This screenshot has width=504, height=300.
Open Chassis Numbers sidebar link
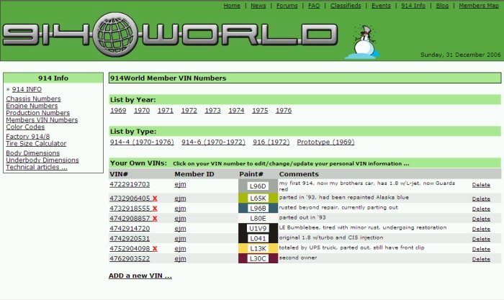pos(33,99)
